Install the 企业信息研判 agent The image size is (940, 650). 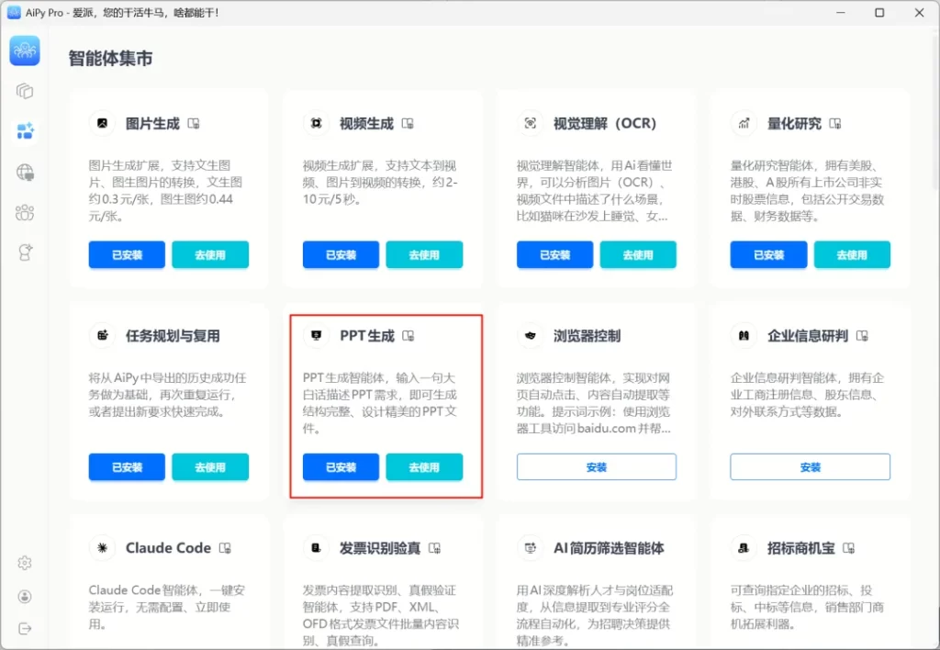[x=810, y=467]
